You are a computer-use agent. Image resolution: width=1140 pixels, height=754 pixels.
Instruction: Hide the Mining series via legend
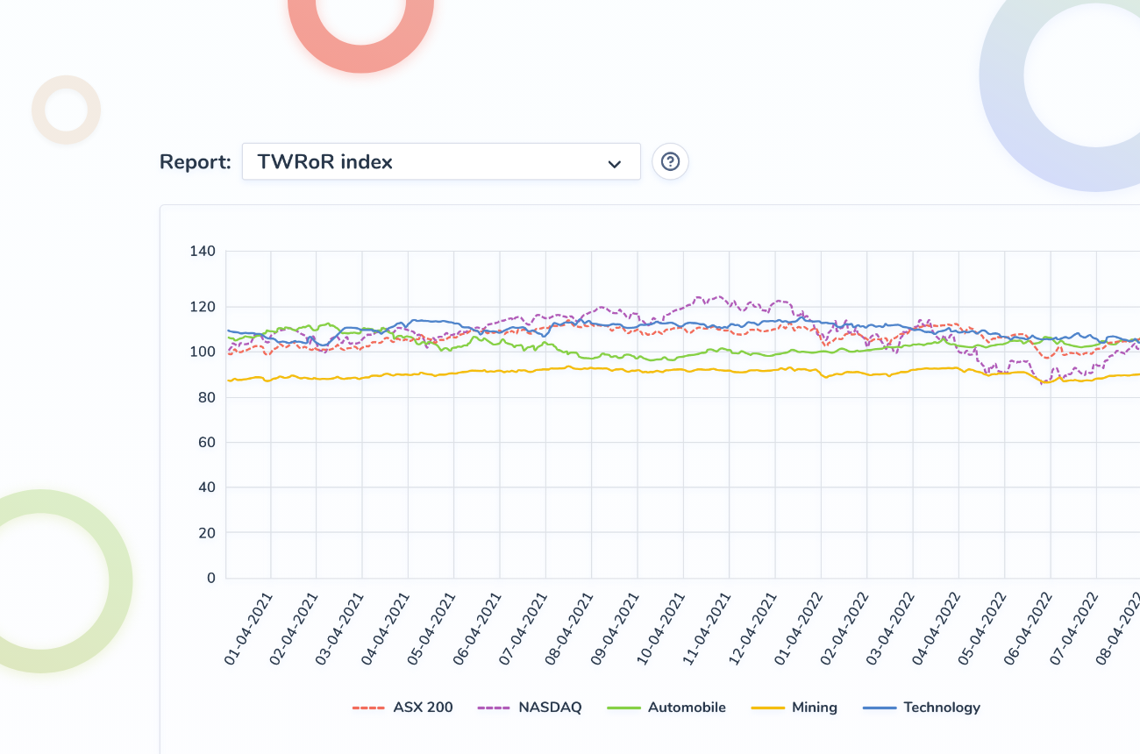coord(794,708)
